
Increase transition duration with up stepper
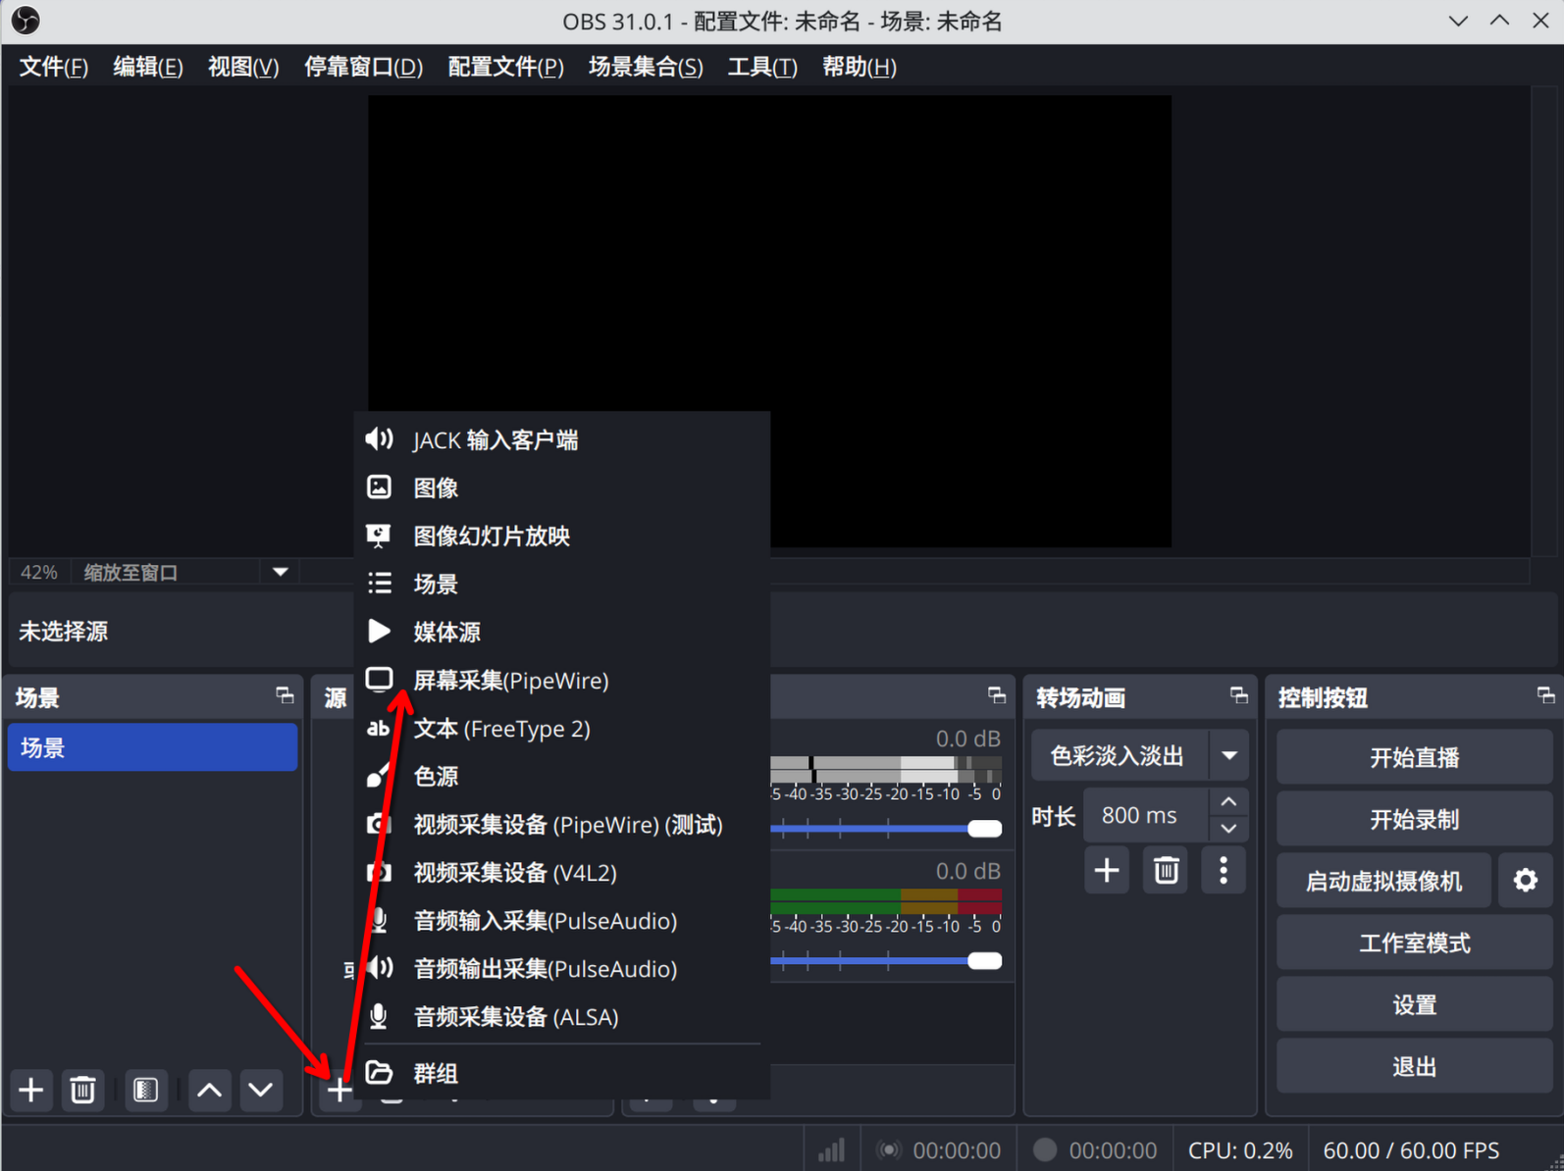[1228, 802]
